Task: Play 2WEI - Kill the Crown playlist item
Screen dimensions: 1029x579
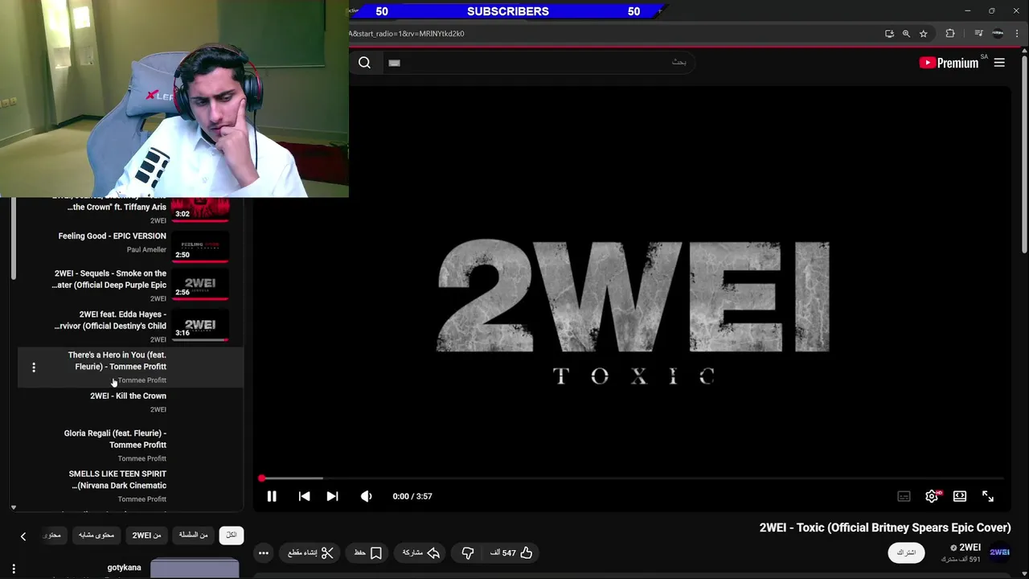Action: coord(130,402)
